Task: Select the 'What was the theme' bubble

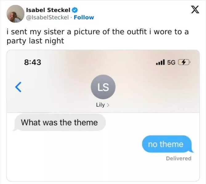Action: pos(59,122)
